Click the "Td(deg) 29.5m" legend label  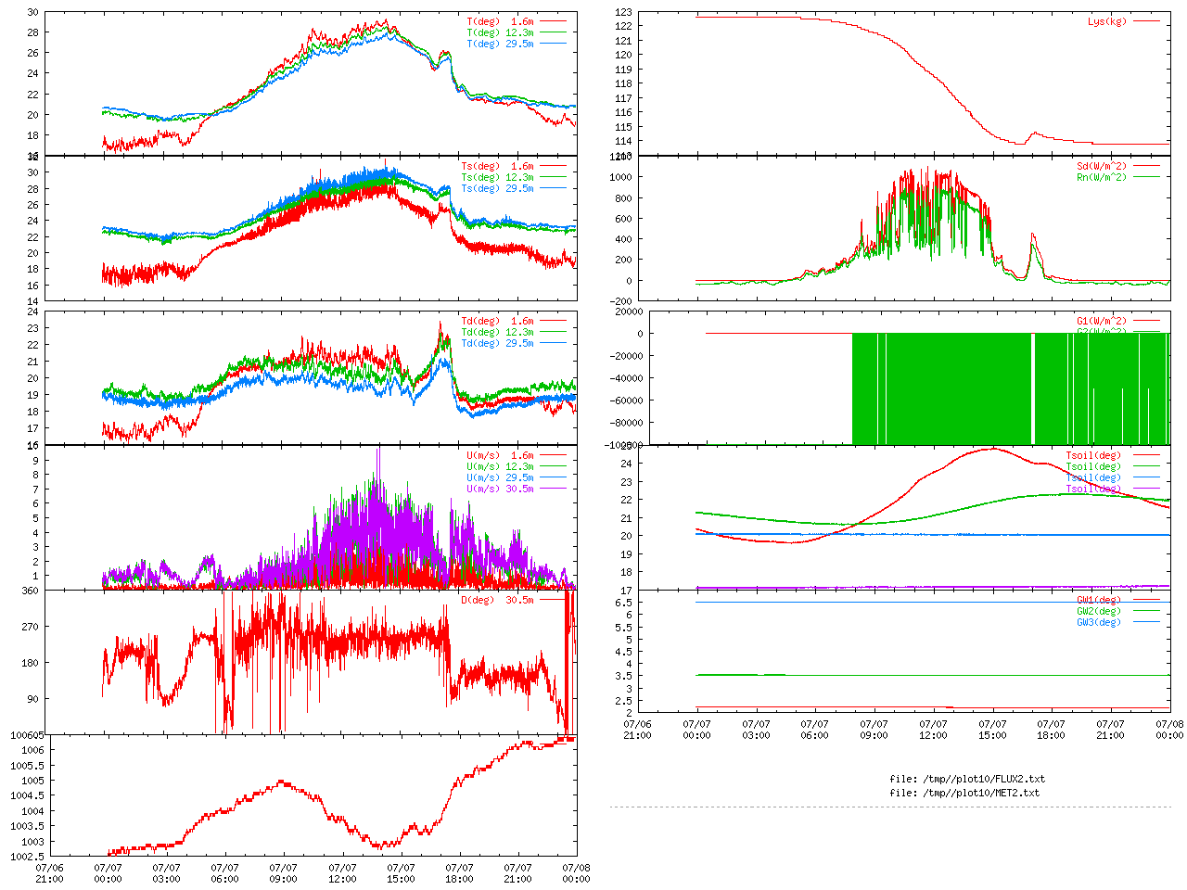[497, 343]
